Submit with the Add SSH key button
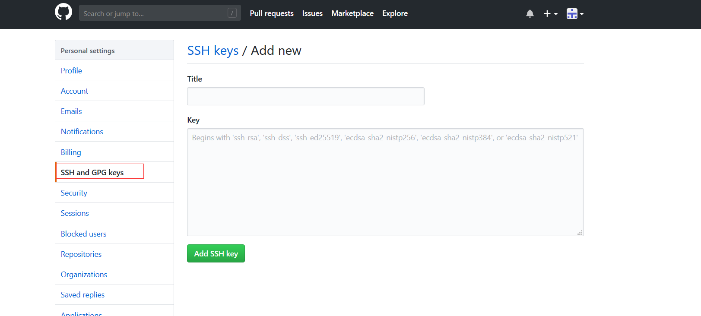This screenshot has height=316, width=701. click(216, 253)
